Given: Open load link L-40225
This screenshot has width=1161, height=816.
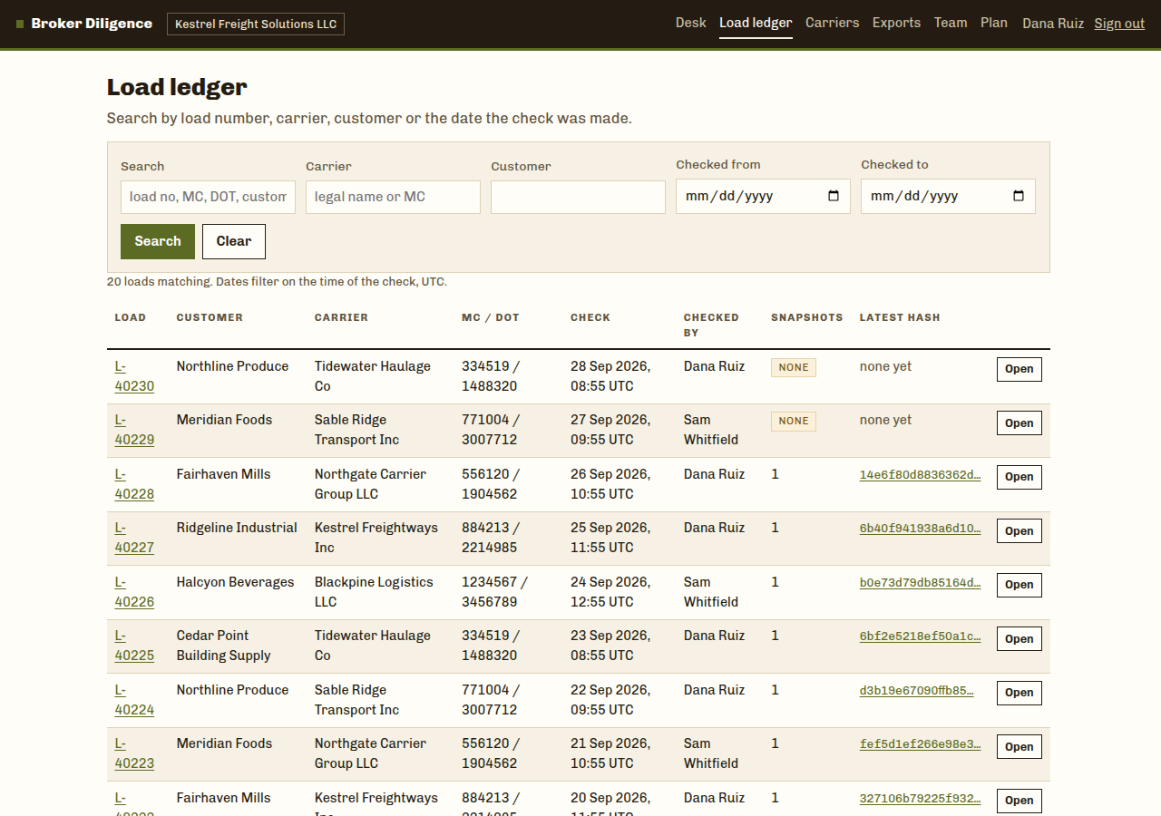Looking at the screenshot, I should click(x=134, y=646).
